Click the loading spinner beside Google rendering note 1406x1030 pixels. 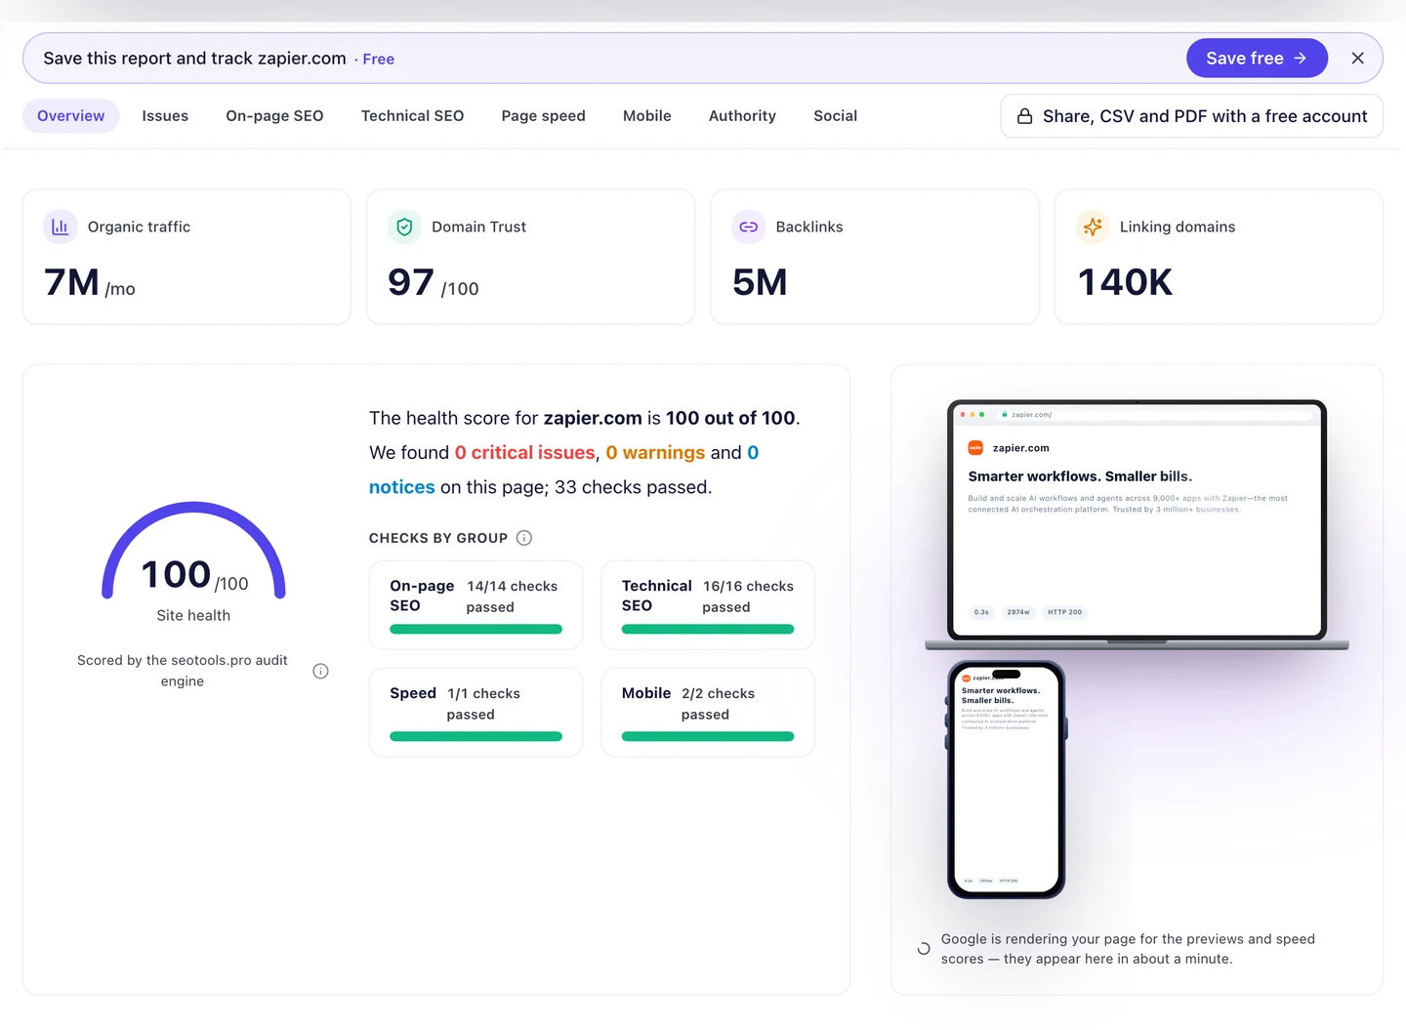(x=924, y=949)
